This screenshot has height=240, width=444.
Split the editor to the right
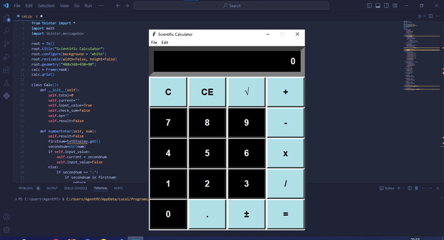(431, 16)
